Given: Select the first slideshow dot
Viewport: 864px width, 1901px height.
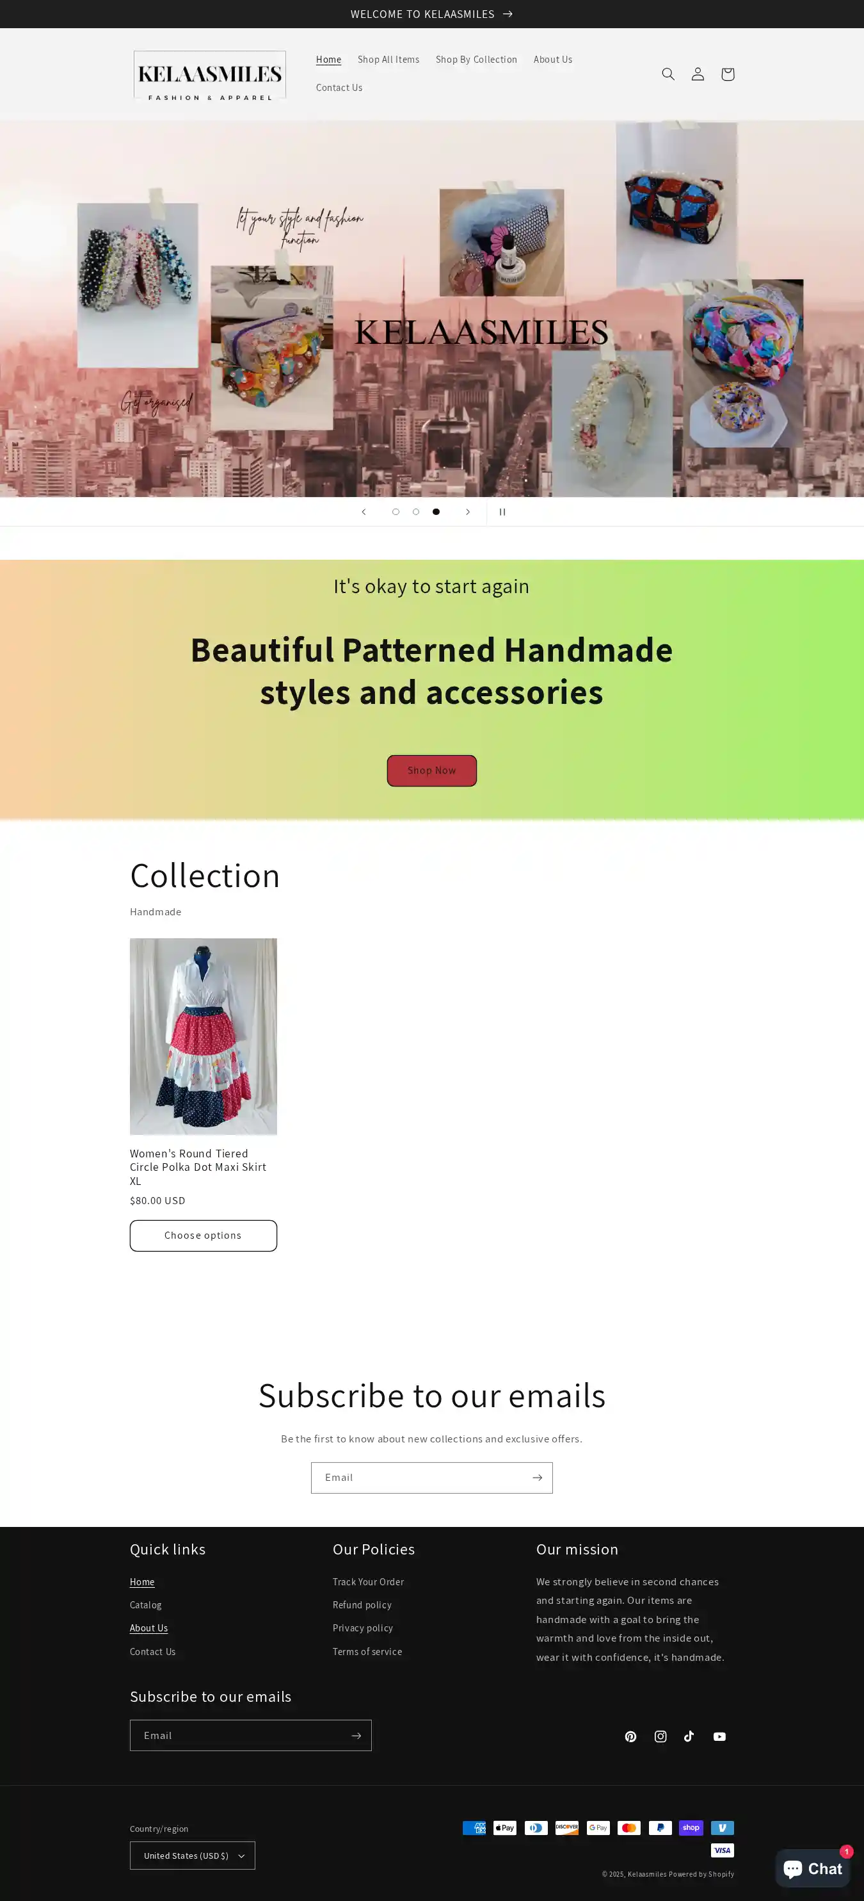Looking at the screenshot, I should [x=396, y=511].
